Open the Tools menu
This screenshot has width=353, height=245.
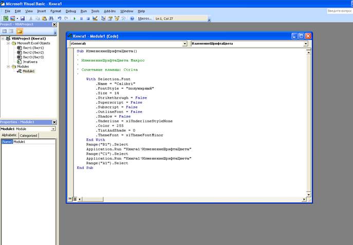pyautogui.click(x=95, y=11)
